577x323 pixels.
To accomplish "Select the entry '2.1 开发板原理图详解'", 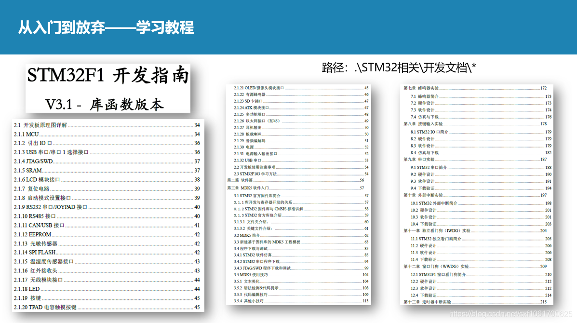I will (107, 125).
